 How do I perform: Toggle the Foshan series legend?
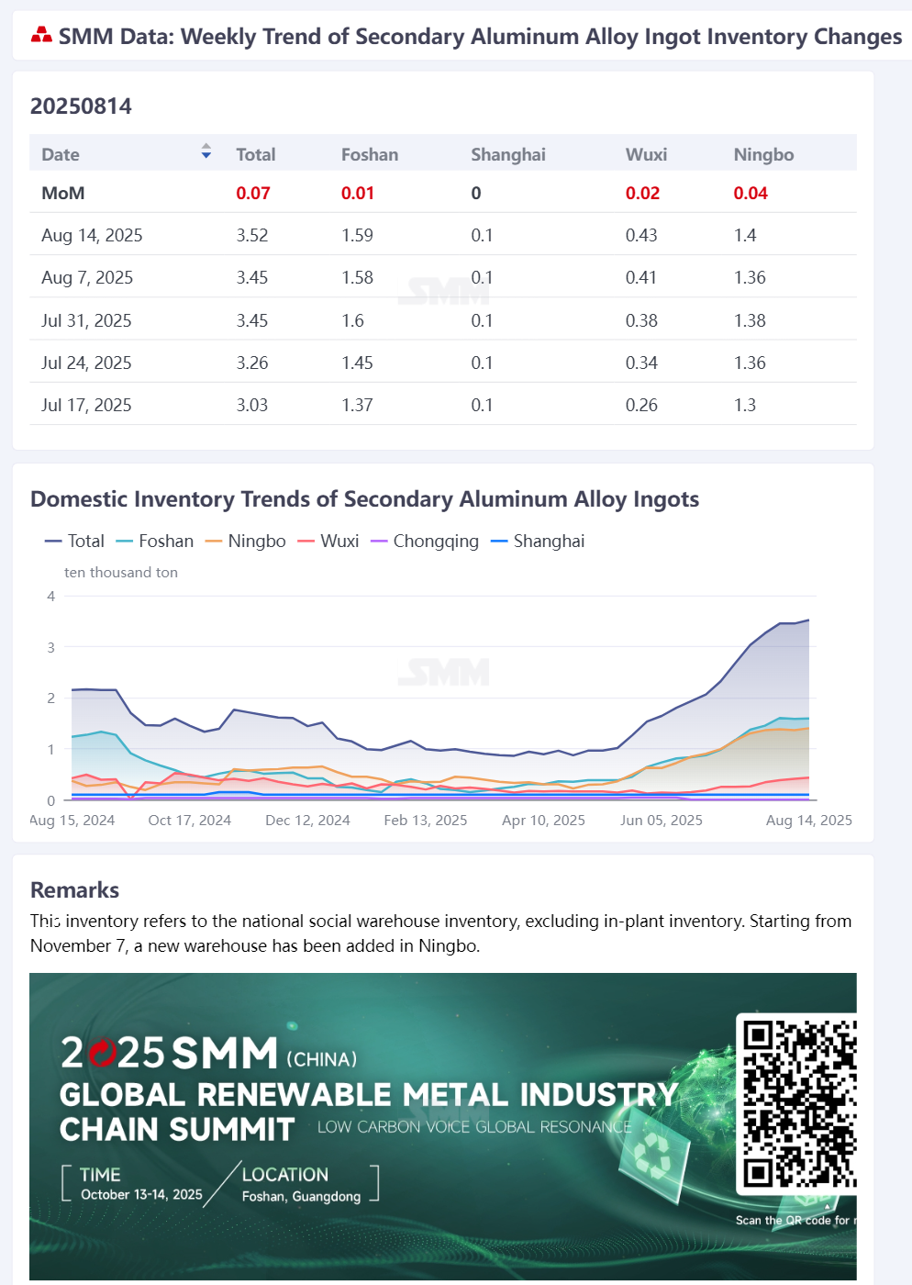pos(154,541)
